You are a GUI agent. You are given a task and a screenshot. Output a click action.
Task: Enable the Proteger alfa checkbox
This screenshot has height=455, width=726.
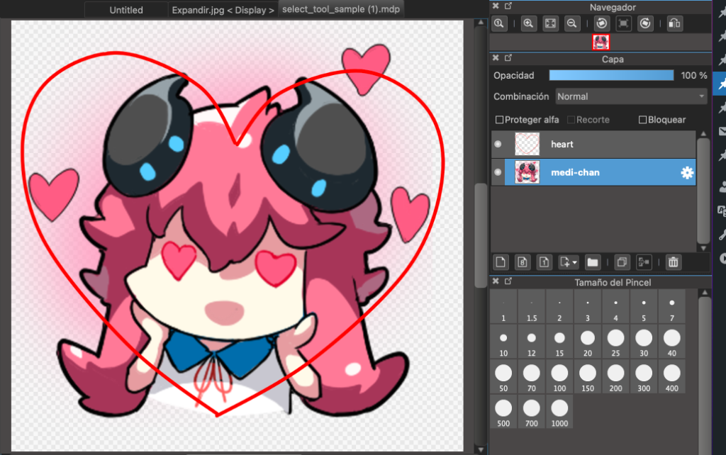(501, 119)
